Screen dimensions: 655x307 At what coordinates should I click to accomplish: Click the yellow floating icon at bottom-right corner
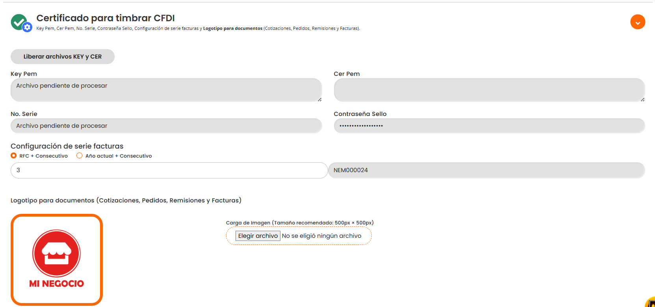651,303
